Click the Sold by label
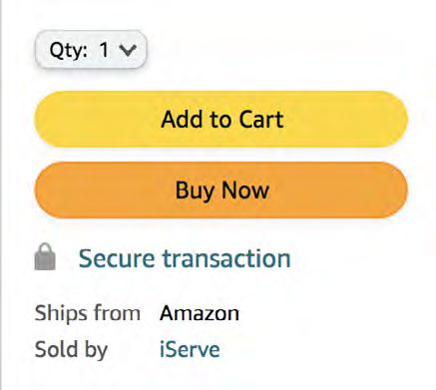 coord(71,350)
